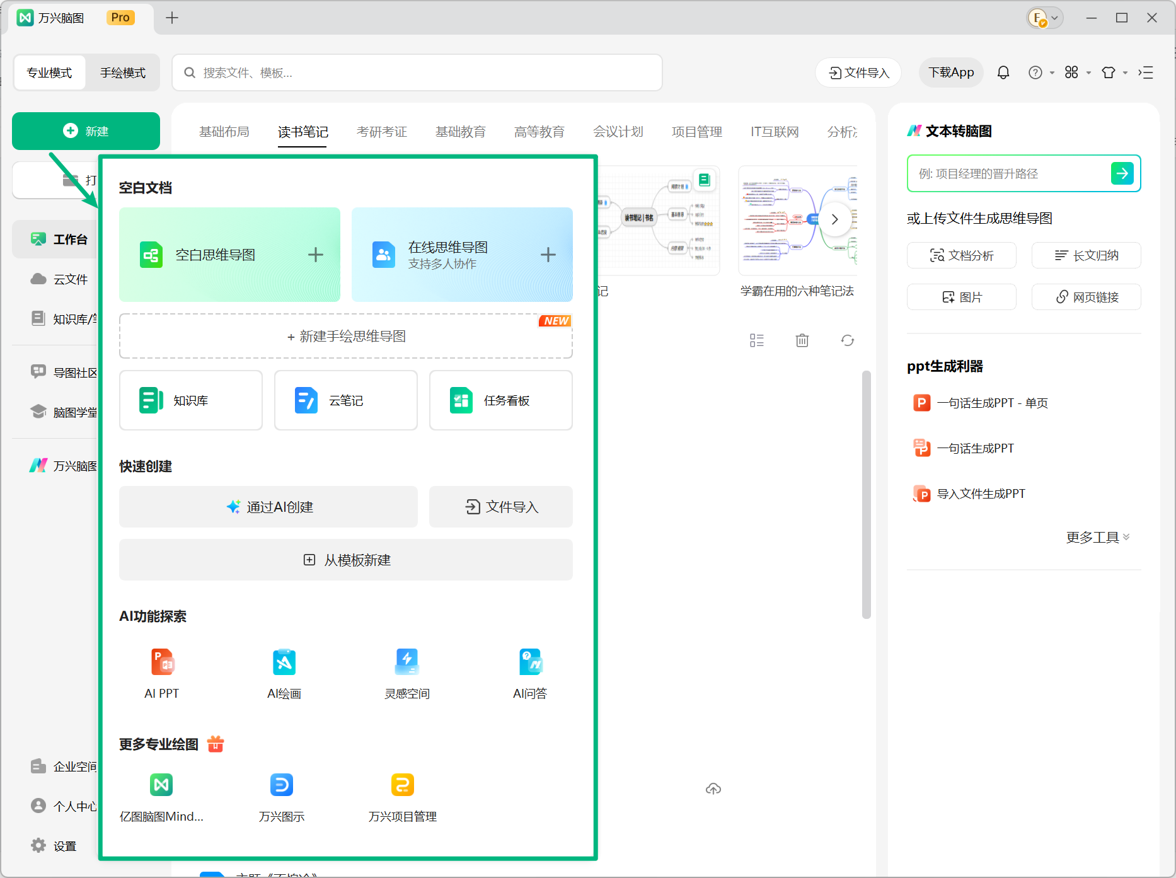The height and width of the screenshot is (878, 1176).
Task: Open the 知识库 card
Action: (191, 400)
